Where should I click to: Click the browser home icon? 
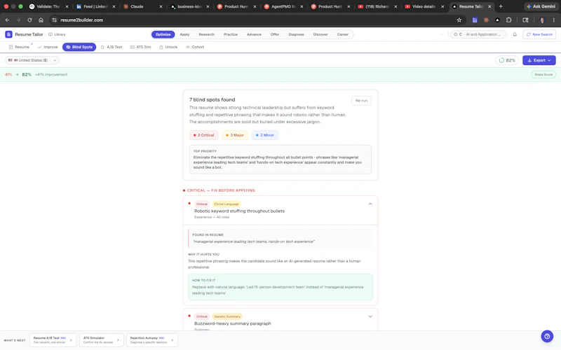click(x=41, y=20)
